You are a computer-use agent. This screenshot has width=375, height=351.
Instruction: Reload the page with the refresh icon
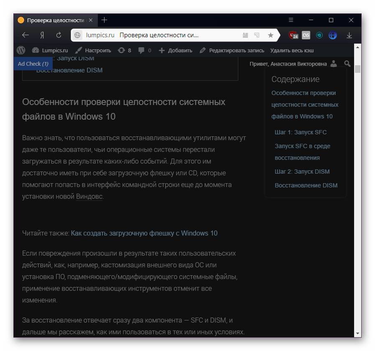(x=59, y=35)
